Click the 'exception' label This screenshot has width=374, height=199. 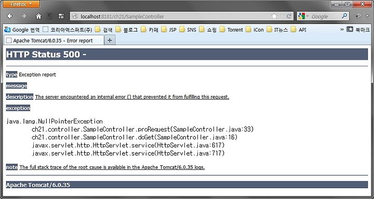[18, 108]
